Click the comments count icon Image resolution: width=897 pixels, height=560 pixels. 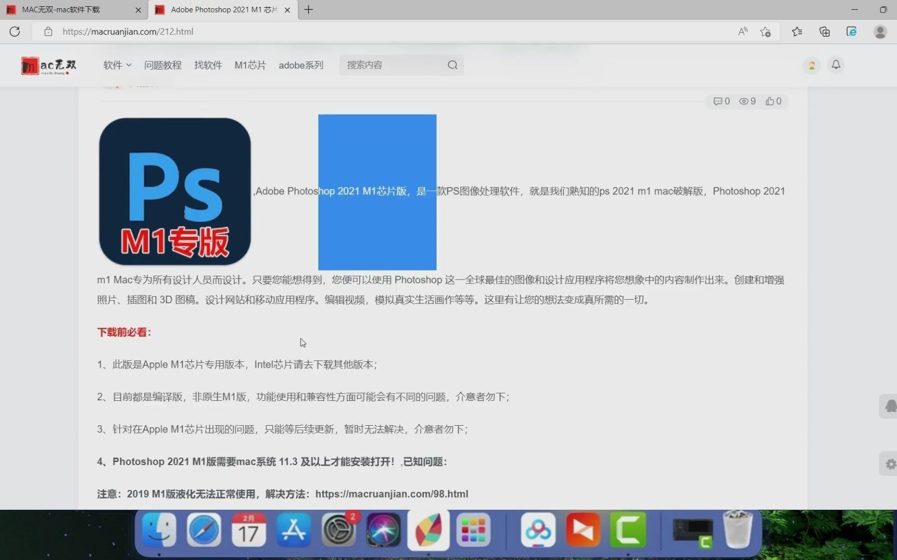click(718, 101)
